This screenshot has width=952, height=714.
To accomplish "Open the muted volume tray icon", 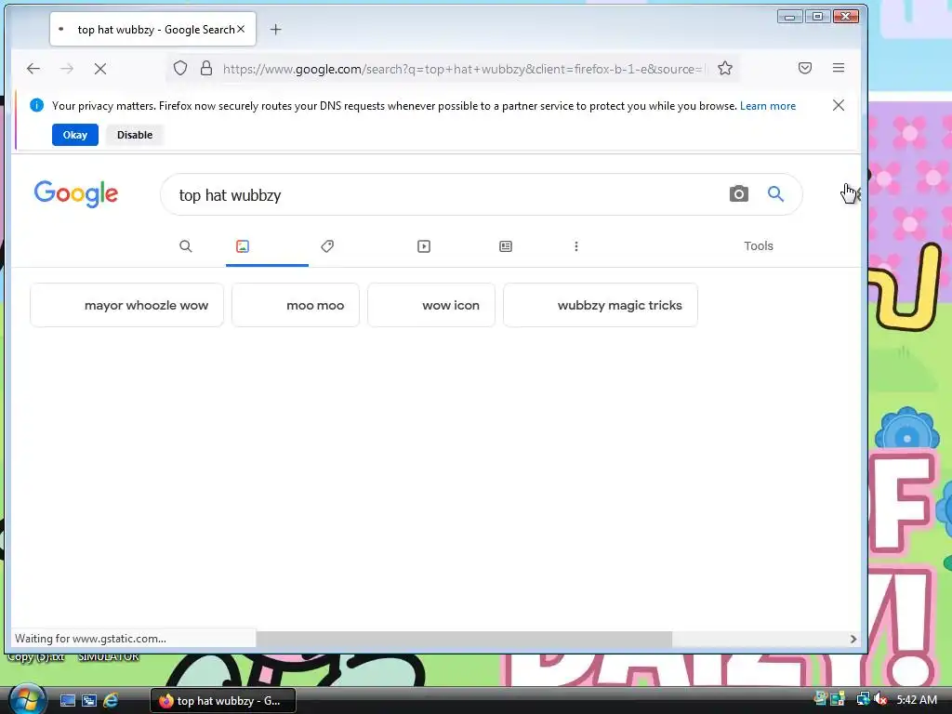I will pos(881,699).
